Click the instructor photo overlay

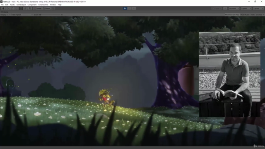pyautogui.click(x=229, y=74)
